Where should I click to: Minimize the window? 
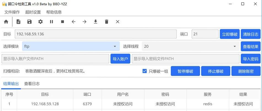[230, 4]
